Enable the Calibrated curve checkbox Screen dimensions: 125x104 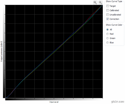pos(107,10)
